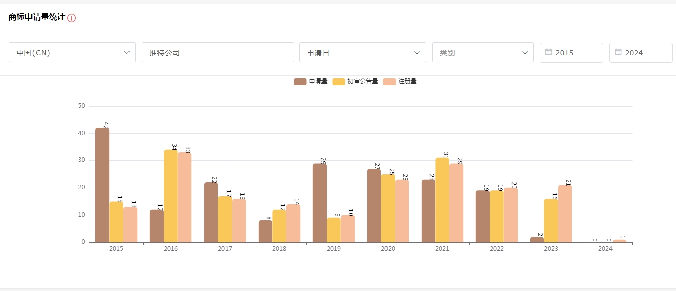The image size is (676, 291).
Task: Click calendar icon in 2015 date field
Action: [549, 52]
